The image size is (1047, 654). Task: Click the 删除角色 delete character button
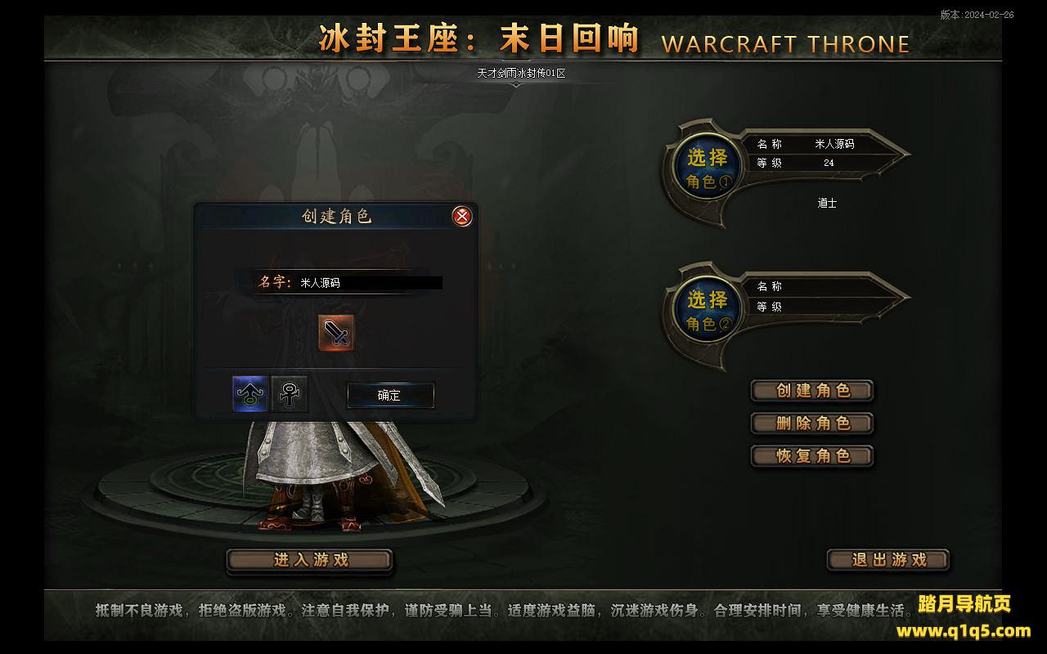(x=812, y=423)
